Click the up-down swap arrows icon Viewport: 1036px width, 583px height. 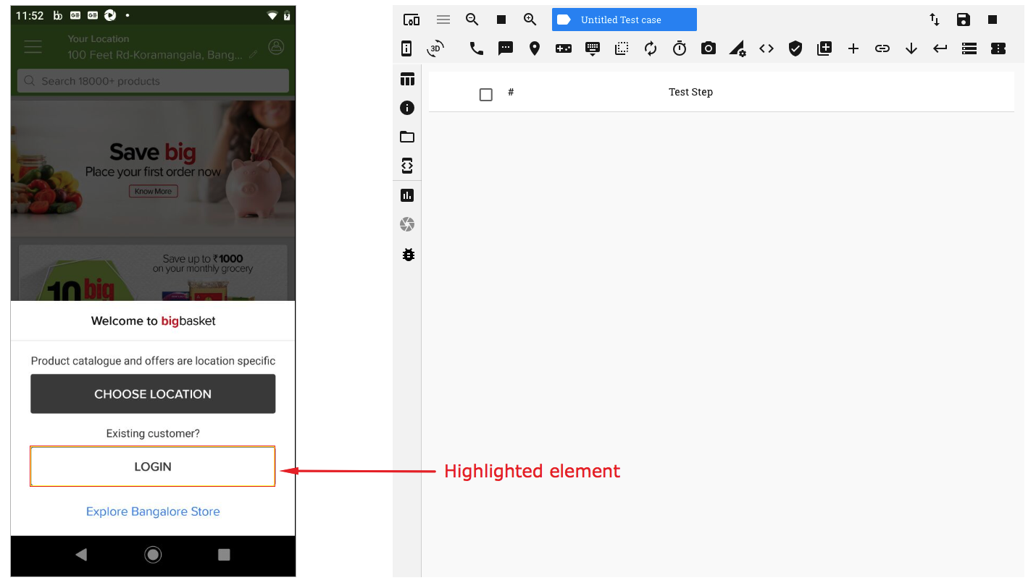pyautogui.click(x=935, y=20)
